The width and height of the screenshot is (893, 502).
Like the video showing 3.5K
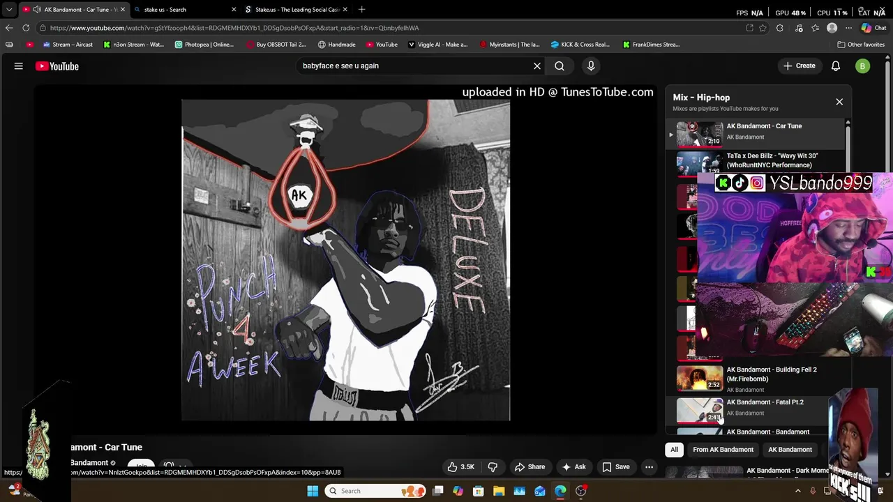click(460, 467)
